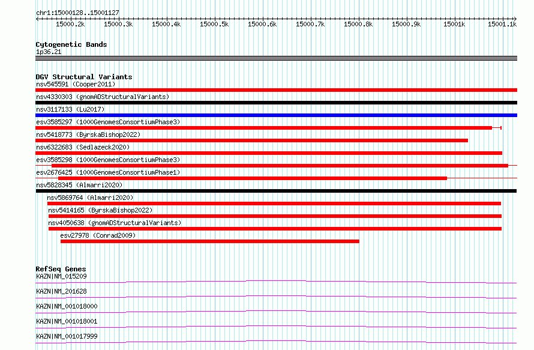Open variant esv3585298 (1000GenomesConsortiumPhase3) label
The width and height of the screenshot is (534, 350).
(108, 160)
